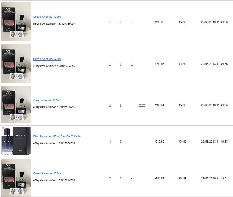Click the count 2 link on Dior Sauvage row
This screenshot has height=197, width=233.
[120, 142]
